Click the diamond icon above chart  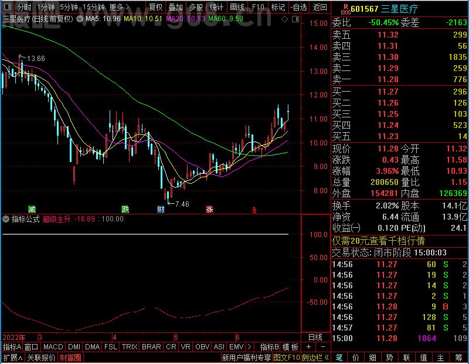click(x=284, y=19)
